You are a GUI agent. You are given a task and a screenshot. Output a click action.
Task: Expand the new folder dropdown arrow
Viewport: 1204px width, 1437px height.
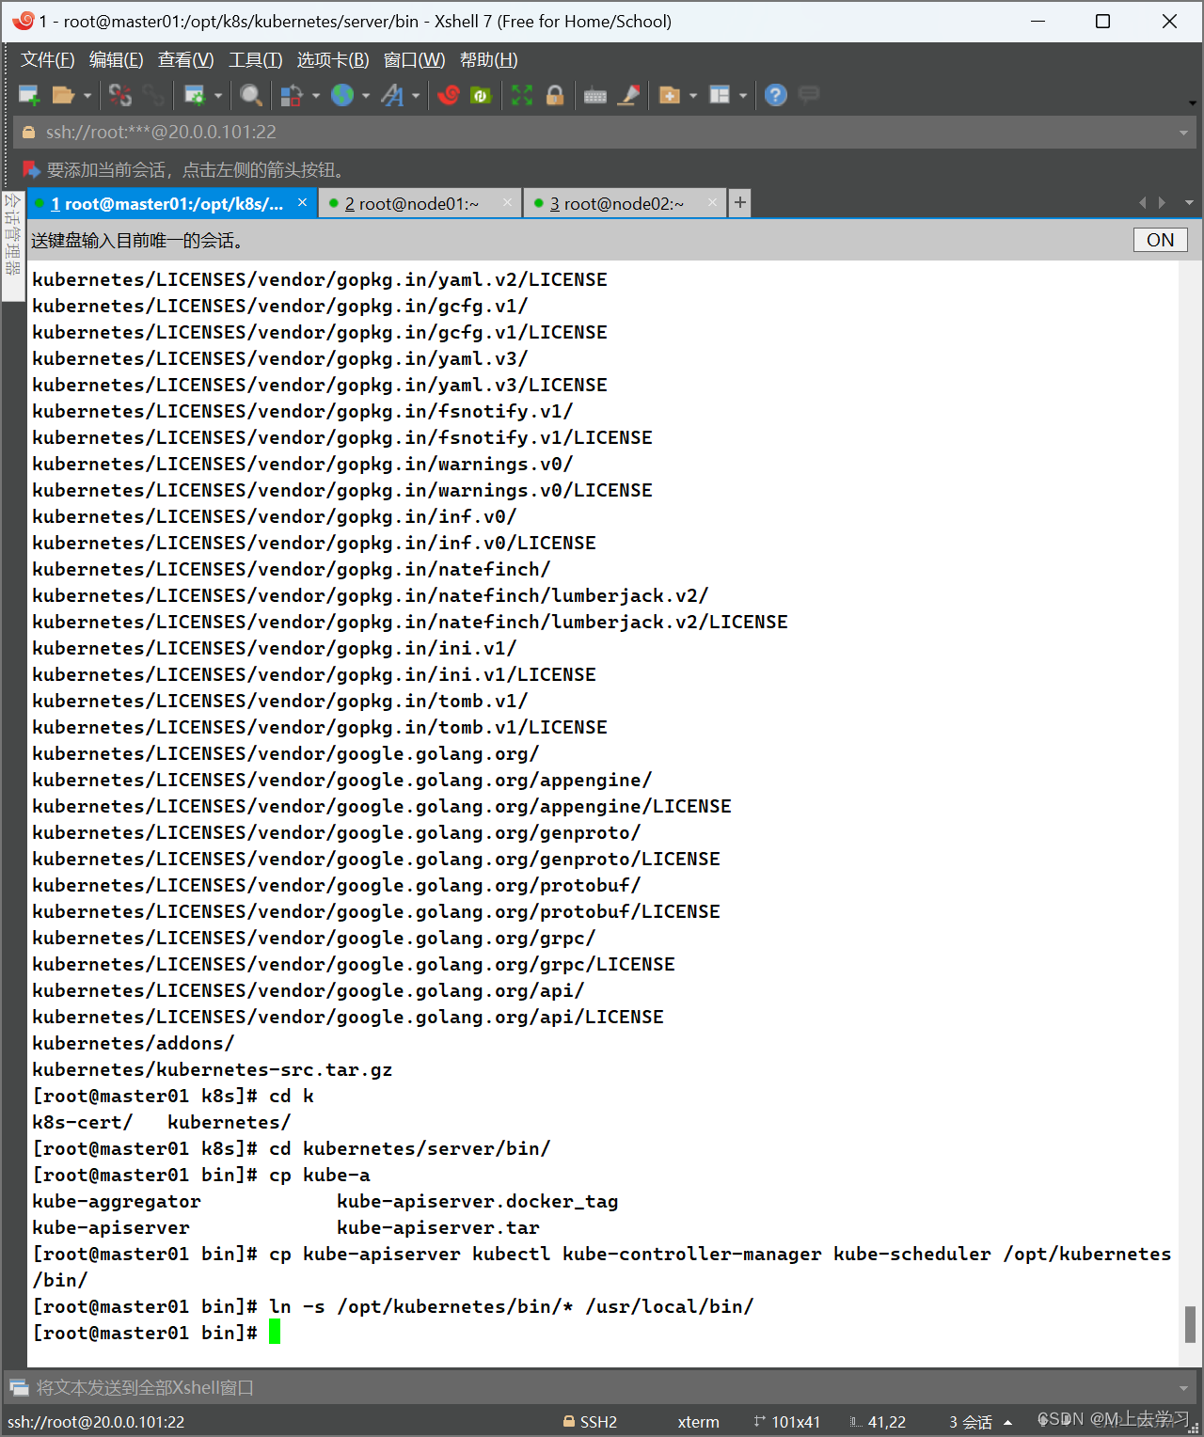[x=693, y=95]
